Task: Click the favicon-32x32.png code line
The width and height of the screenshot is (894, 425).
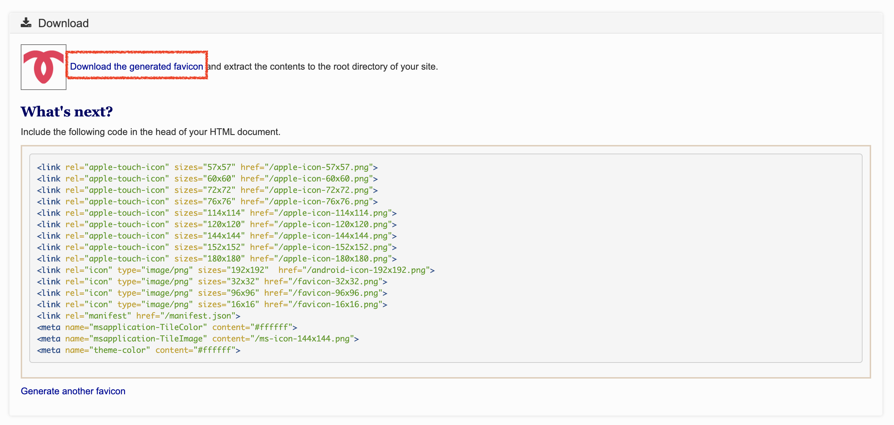Action: click(x=212, y=281)
